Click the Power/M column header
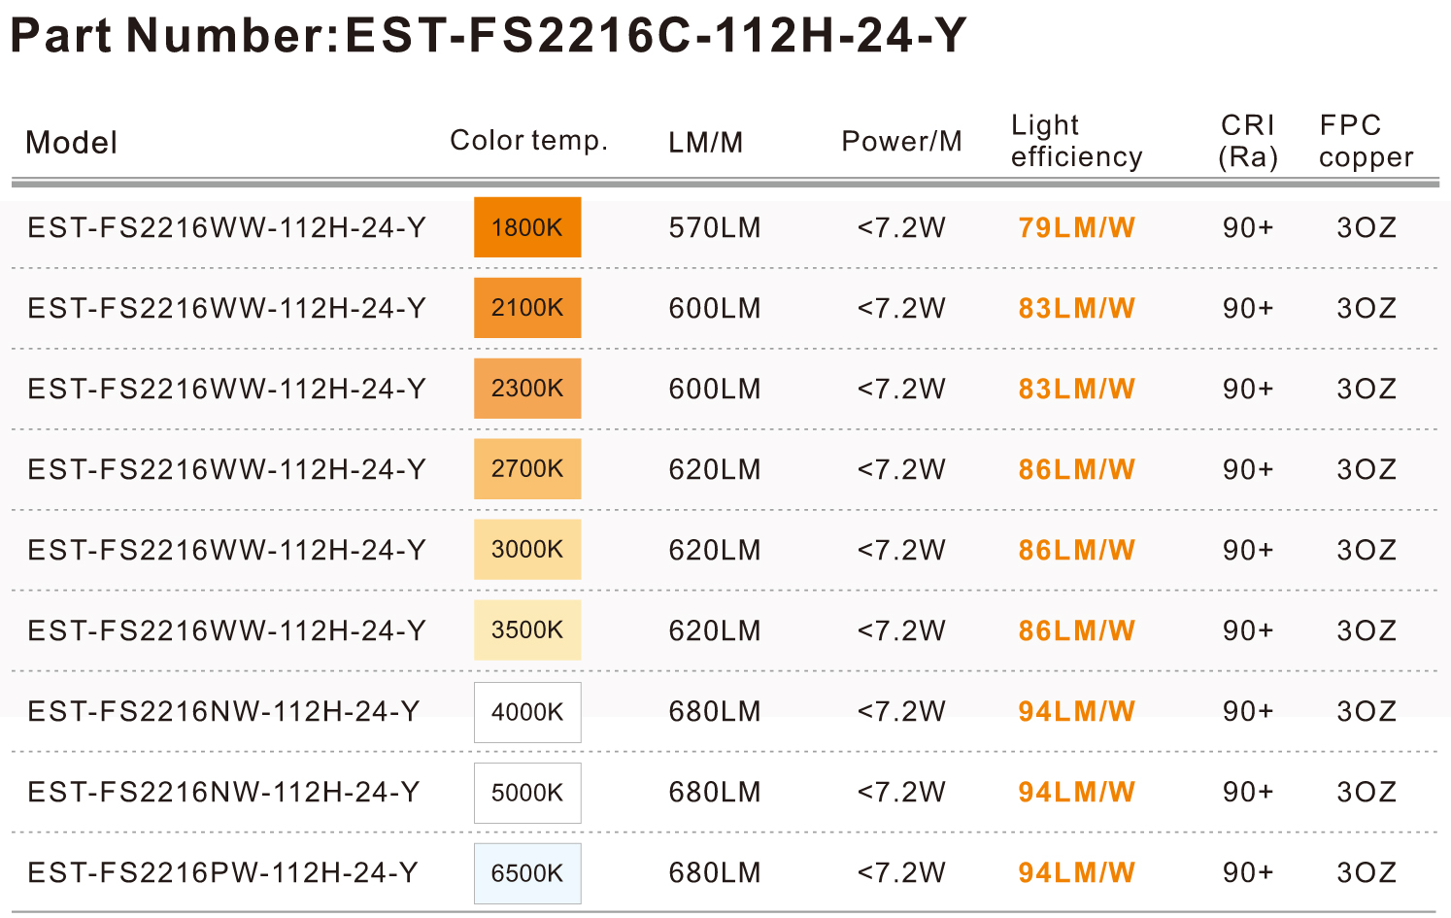 pyautogui.click(x=901, y=142)
